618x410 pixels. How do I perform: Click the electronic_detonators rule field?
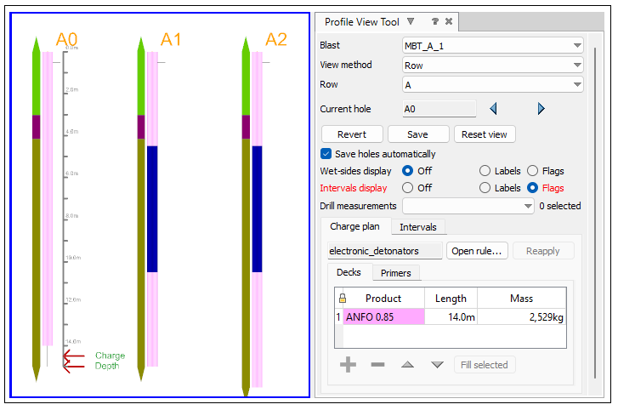tap(385, 251)
